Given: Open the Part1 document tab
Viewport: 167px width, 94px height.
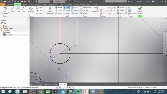Looking at the screenshot, I should [x=56, y=85].
